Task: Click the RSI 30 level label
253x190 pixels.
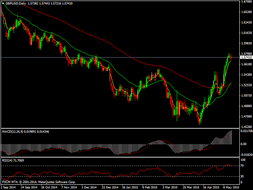Action: [x=242, y=176]
